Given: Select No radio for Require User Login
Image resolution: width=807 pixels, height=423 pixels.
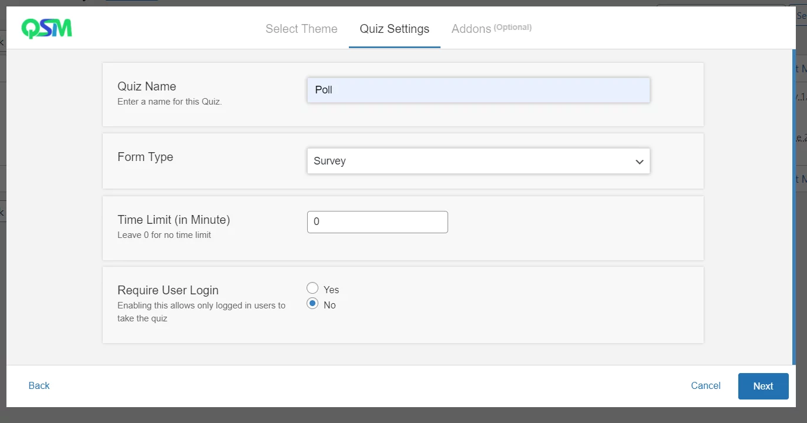Looking at the screenshot, I should pyautogui.click(x=312, y=304).
